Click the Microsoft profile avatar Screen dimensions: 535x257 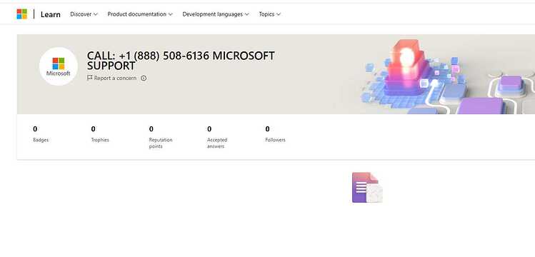(x=59, y=66)
